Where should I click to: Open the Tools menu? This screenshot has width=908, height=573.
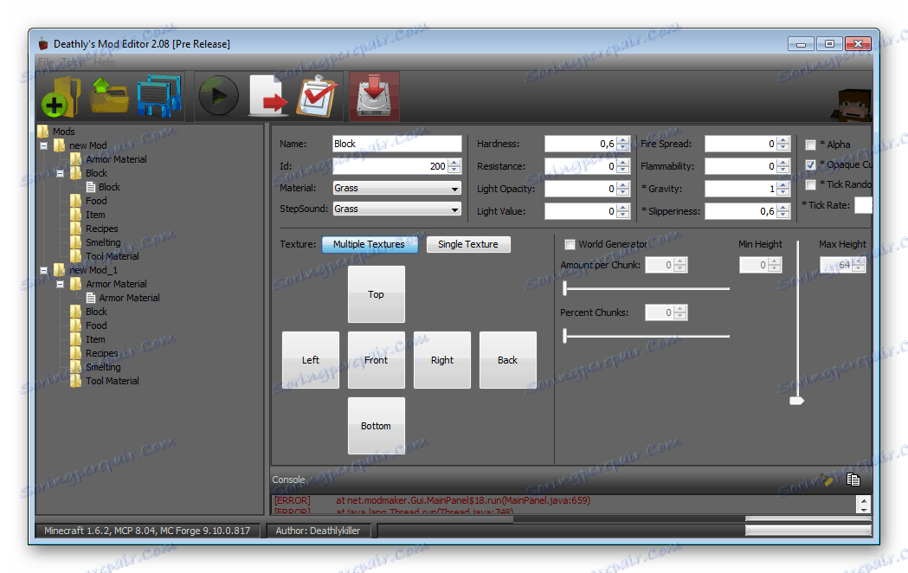[73, 61]
